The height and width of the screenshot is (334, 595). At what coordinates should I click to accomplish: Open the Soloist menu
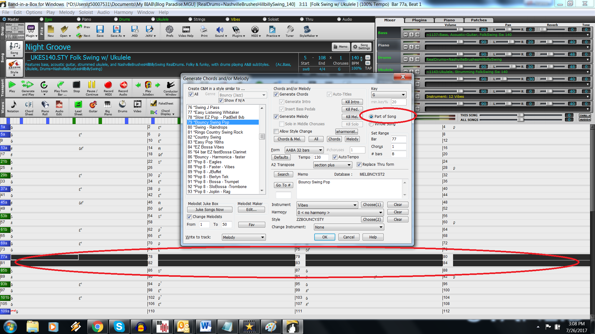(86, 12)
